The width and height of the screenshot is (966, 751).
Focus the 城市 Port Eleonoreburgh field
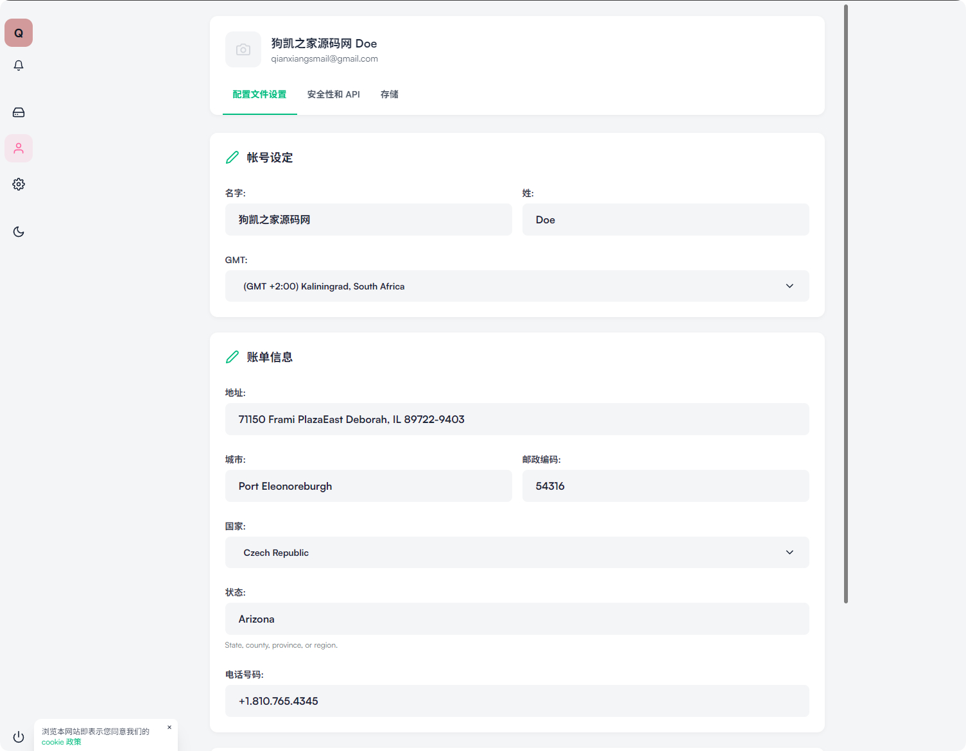(x=368, y=486)
